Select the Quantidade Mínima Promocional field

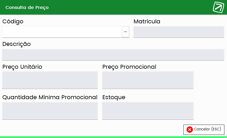(x=50, y=111)
